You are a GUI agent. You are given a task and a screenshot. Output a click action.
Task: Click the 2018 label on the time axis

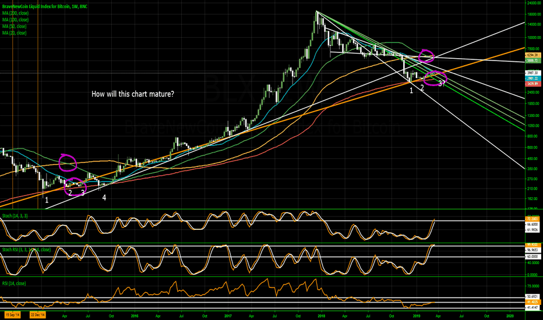tap(322, 316)
